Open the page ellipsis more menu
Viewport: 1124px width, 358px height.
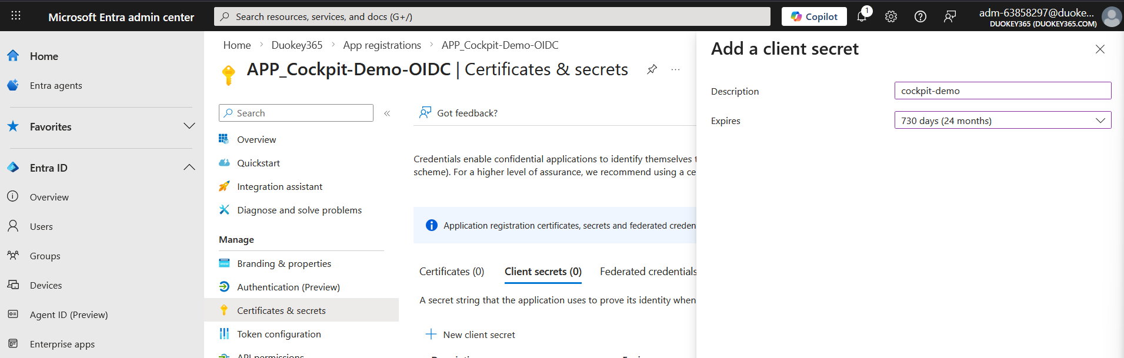coord(675,69)
